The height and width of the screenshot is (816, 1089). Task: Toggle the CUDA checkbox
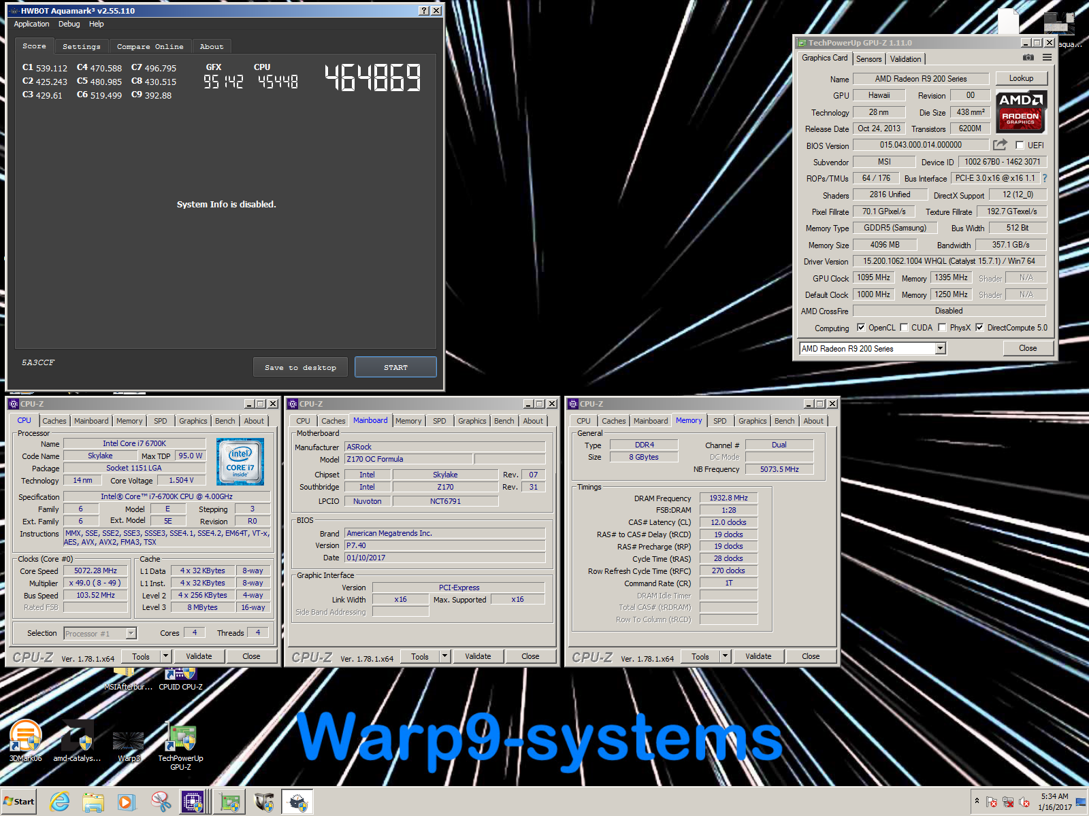[904, 328]
